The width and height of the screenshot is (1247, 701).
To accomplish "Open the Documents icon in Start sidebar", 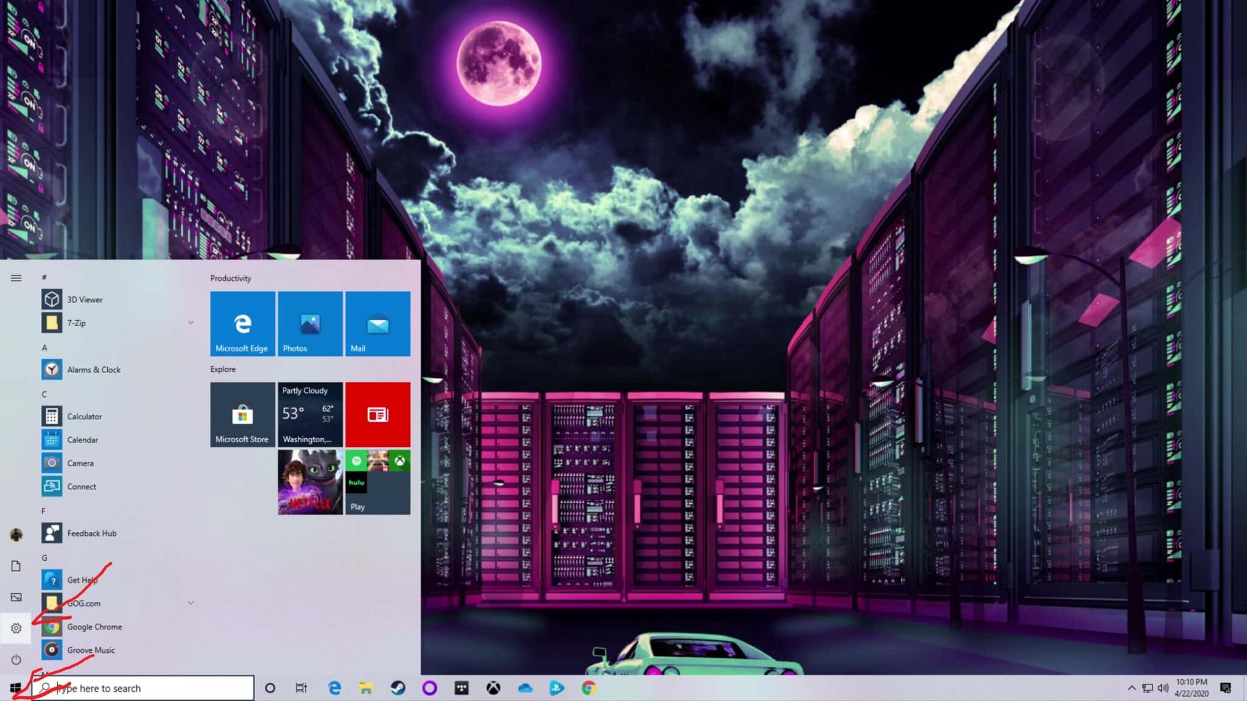I will click(16, 566).
